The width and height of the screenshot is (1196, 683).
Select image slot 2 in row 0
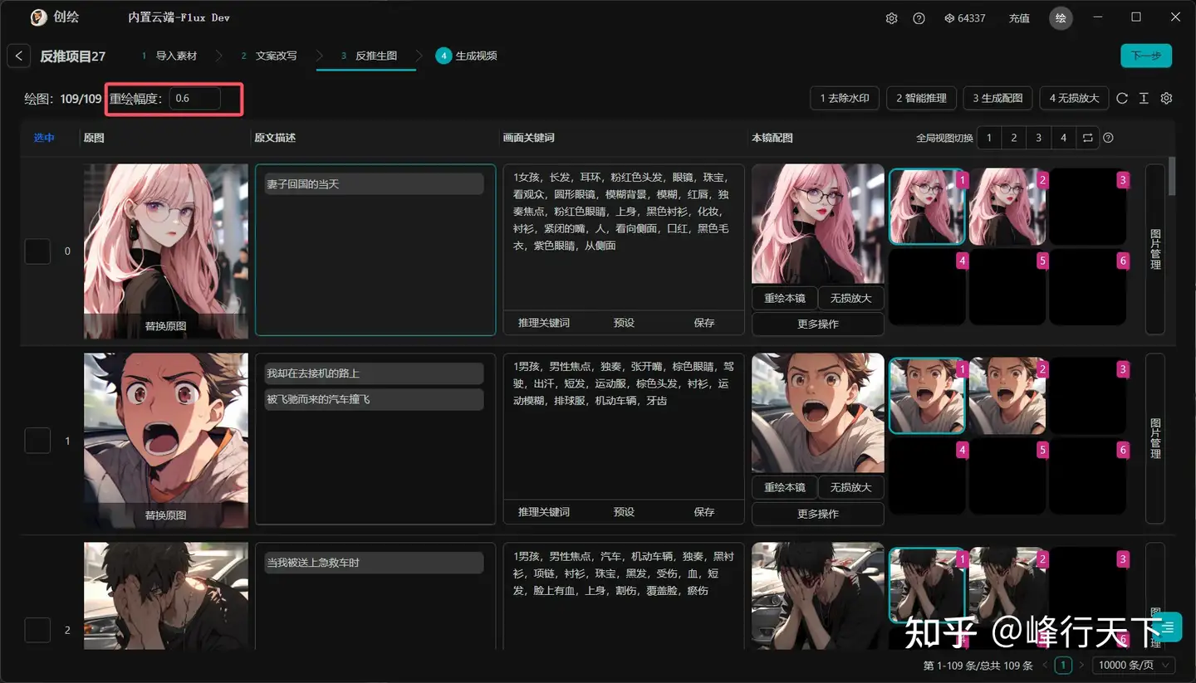click(x=1007, y=207)
